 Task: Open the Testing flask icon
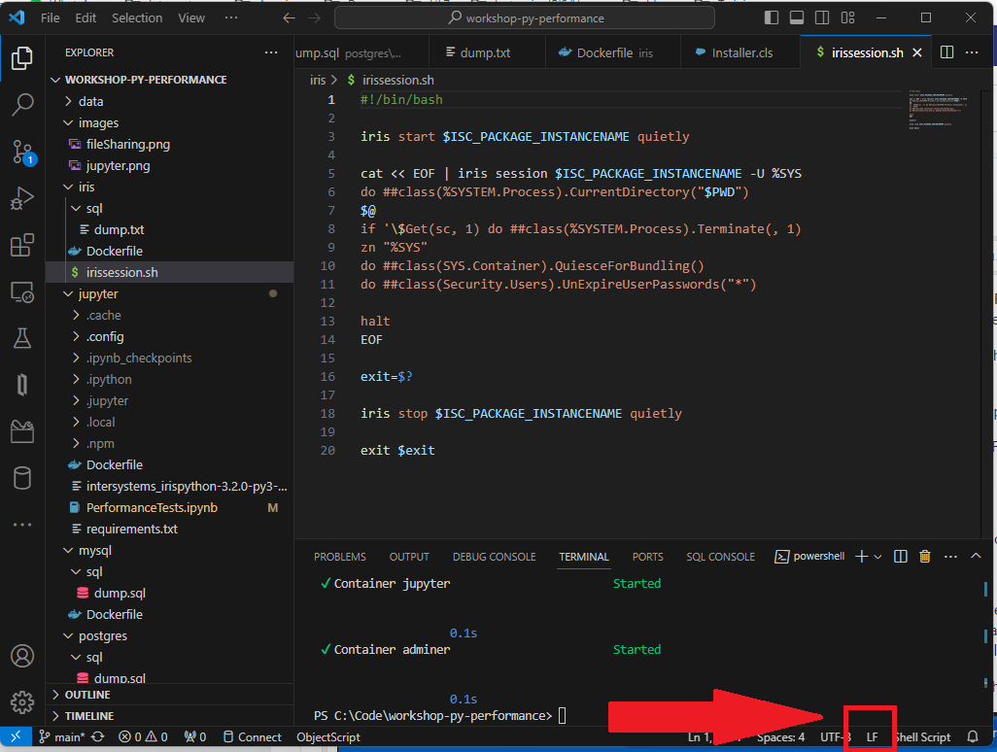[x=21, y=338]
